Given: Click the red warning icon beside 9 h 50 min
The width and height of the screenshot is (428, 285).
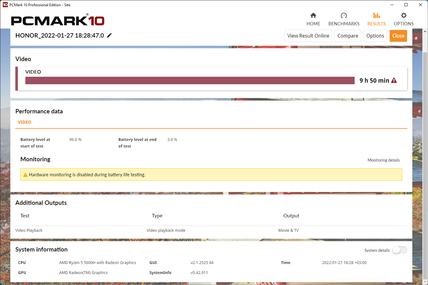Looking at the screenshot, I should [x=394, y=80].
